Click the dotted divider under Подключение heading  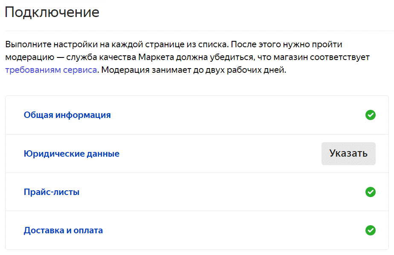coord(200,31)
